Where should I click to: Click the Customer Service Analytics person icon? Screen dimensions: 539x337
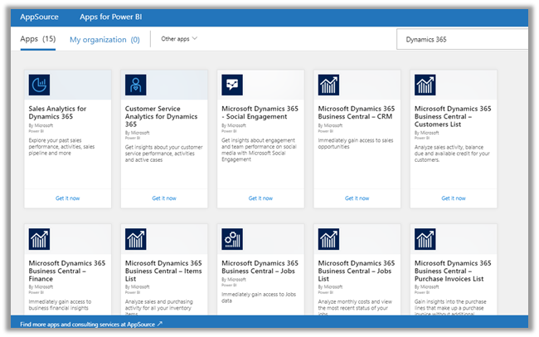(135, 85)
